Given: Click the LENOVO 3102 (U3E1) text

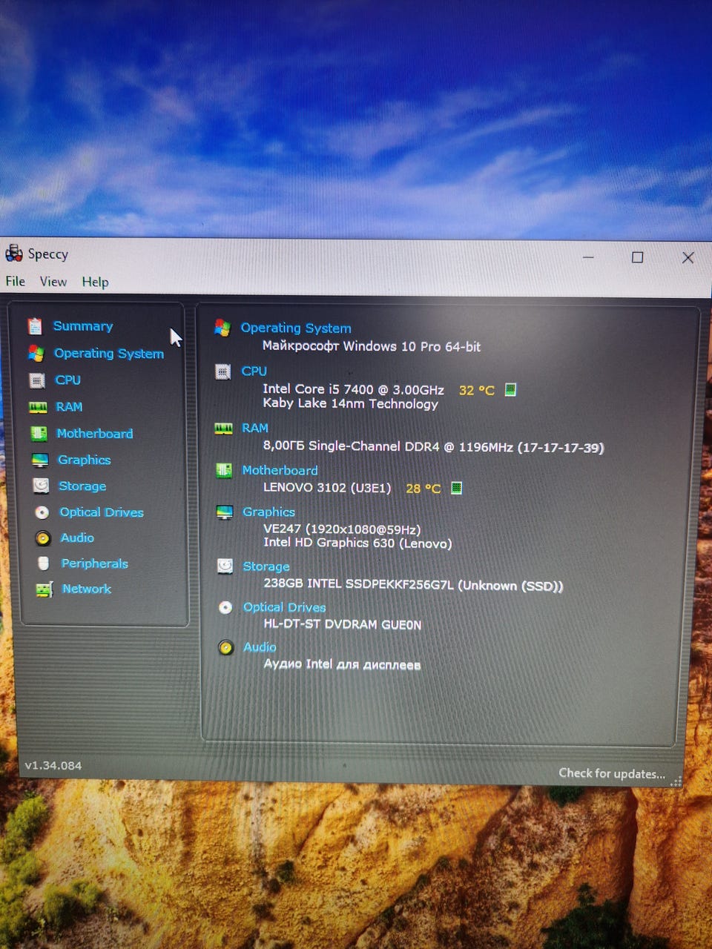Looking at the screenshot, I should [x=327, y=488].
